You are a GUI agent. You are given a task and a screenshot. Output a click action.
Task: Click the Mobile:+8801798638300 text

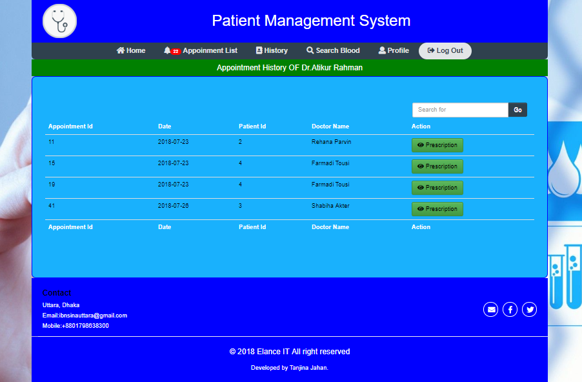click(75, 326)
